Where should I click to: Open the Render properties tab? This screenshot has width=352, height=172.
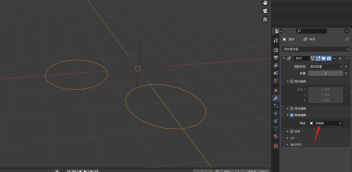pyautogui.click(x=276, y=50)
